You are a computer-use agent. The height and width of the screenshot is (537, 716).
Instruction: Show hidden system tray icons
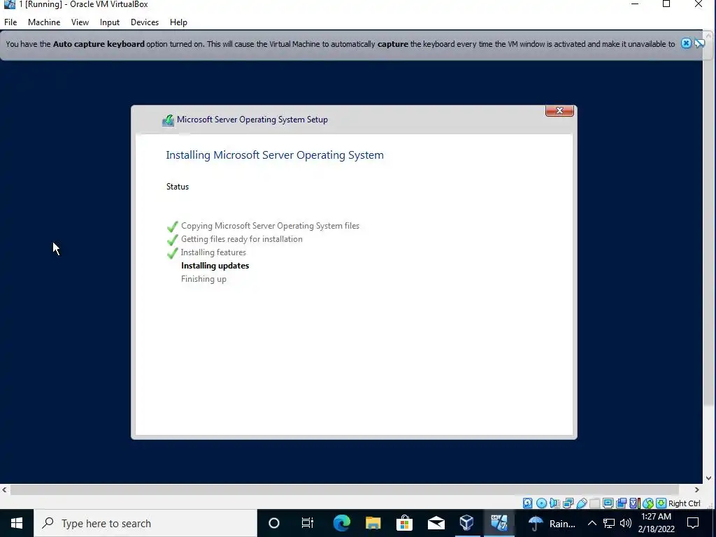pos(592,523)
